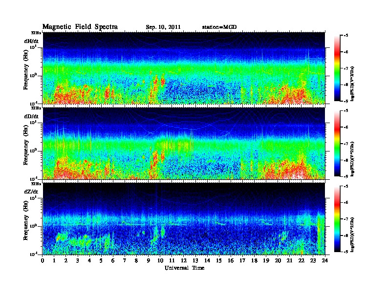Click hour "3" on the time axis

pyautogui.click(x=78, y=260)
